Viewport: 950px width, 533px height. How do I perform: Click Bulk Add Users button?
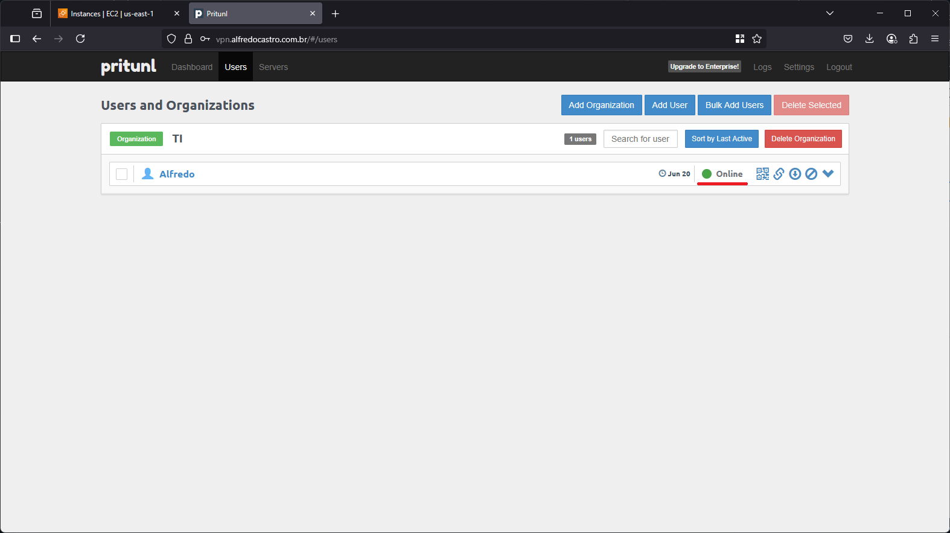[735, 105]
